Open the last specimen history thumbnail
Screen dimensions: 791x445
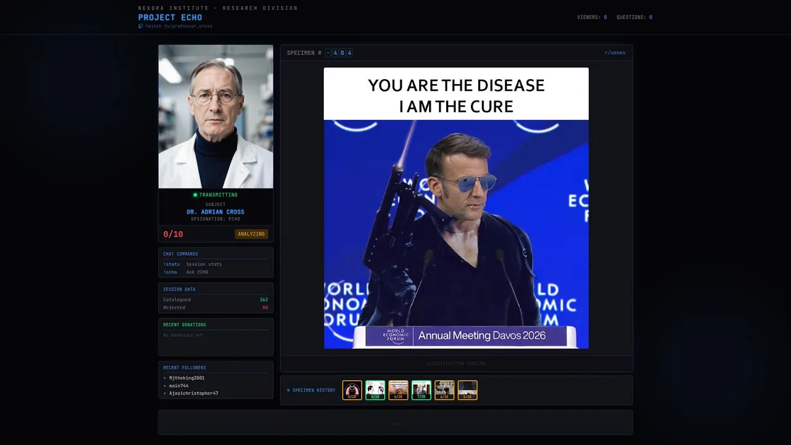click(x=467, y=390)
